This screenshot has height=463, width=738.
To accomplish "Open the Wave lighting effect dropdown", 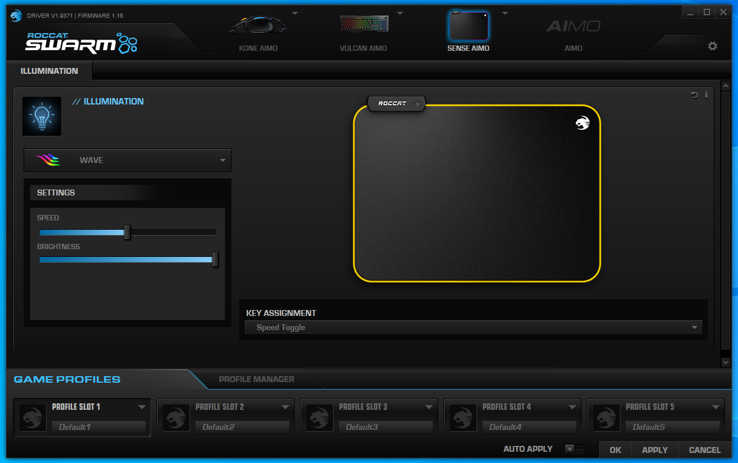I will (x=128, y=160).
